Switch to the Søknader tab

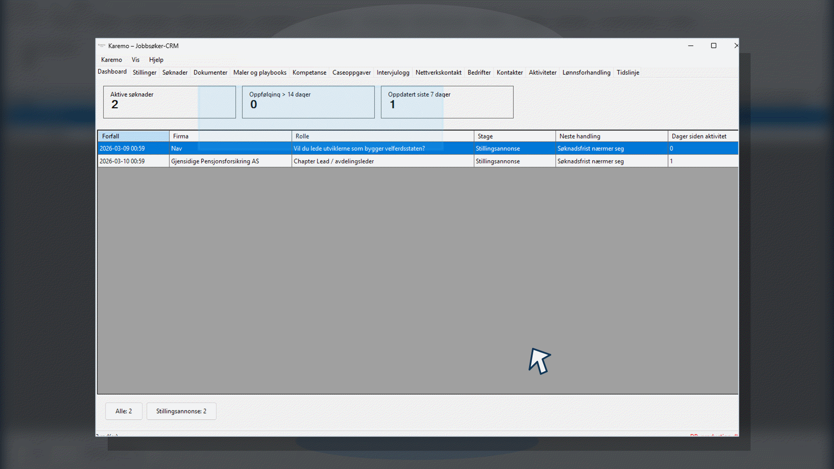click(175, 73)
